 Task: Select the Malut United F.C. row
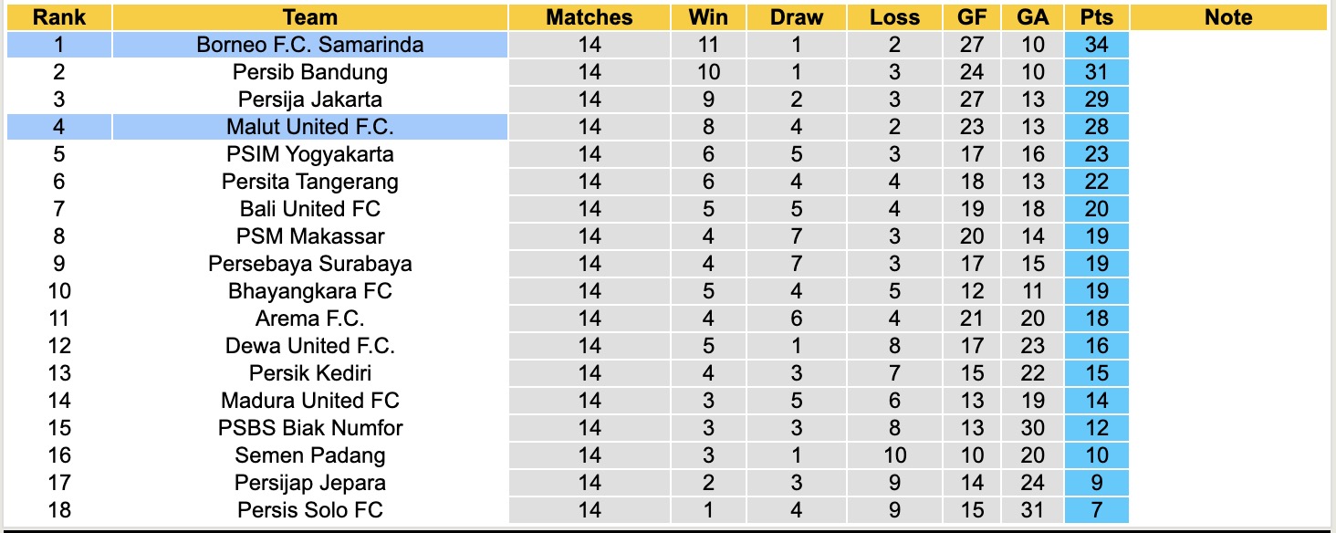(x=310, y=127)
